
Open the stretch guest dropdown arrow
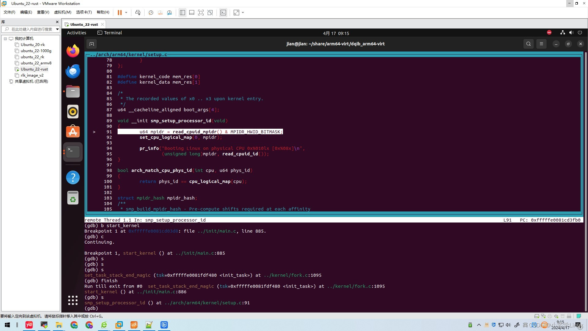243,13
